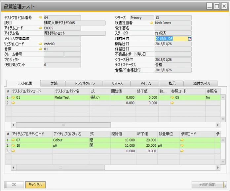Open link arrow in item property row 3
230x191 pixels.
pyautogui.click(x=13, y=151)
